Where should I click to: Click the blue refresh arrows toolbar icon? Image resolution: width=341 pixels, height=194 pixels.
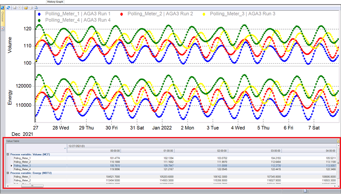[x=8, y=8]
